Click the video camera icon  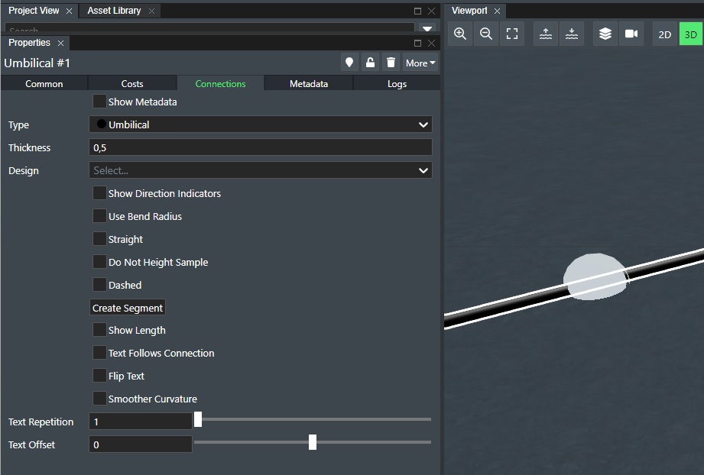(631, 34)
